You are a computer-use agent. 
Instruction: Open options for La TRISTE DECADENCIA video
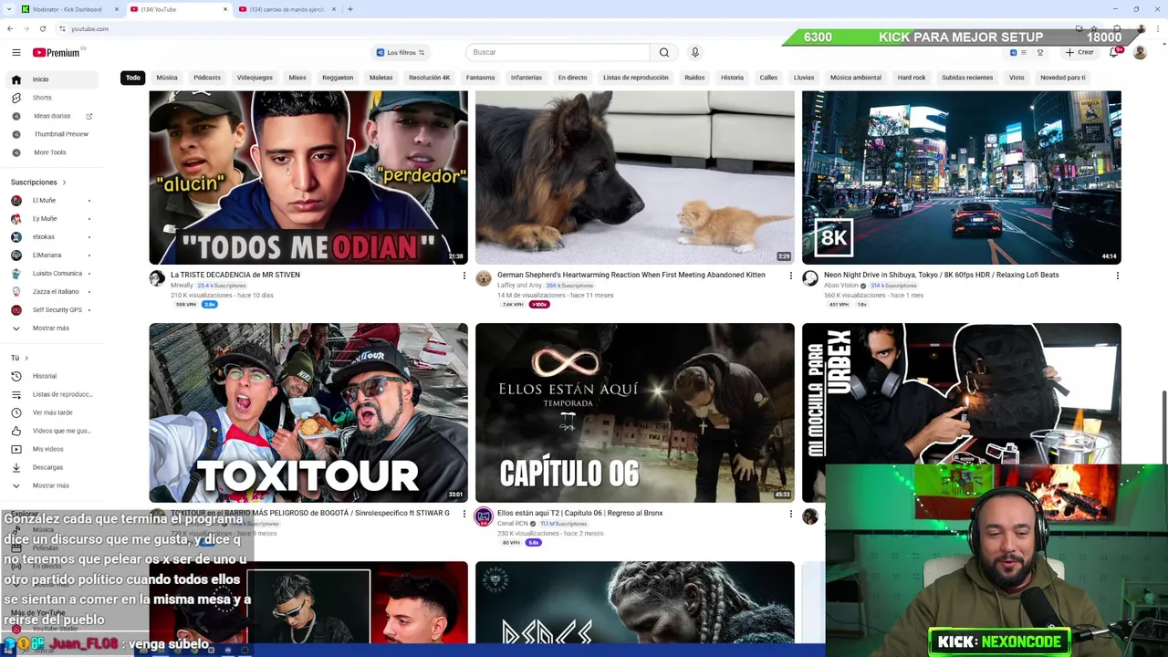[464, 276]
